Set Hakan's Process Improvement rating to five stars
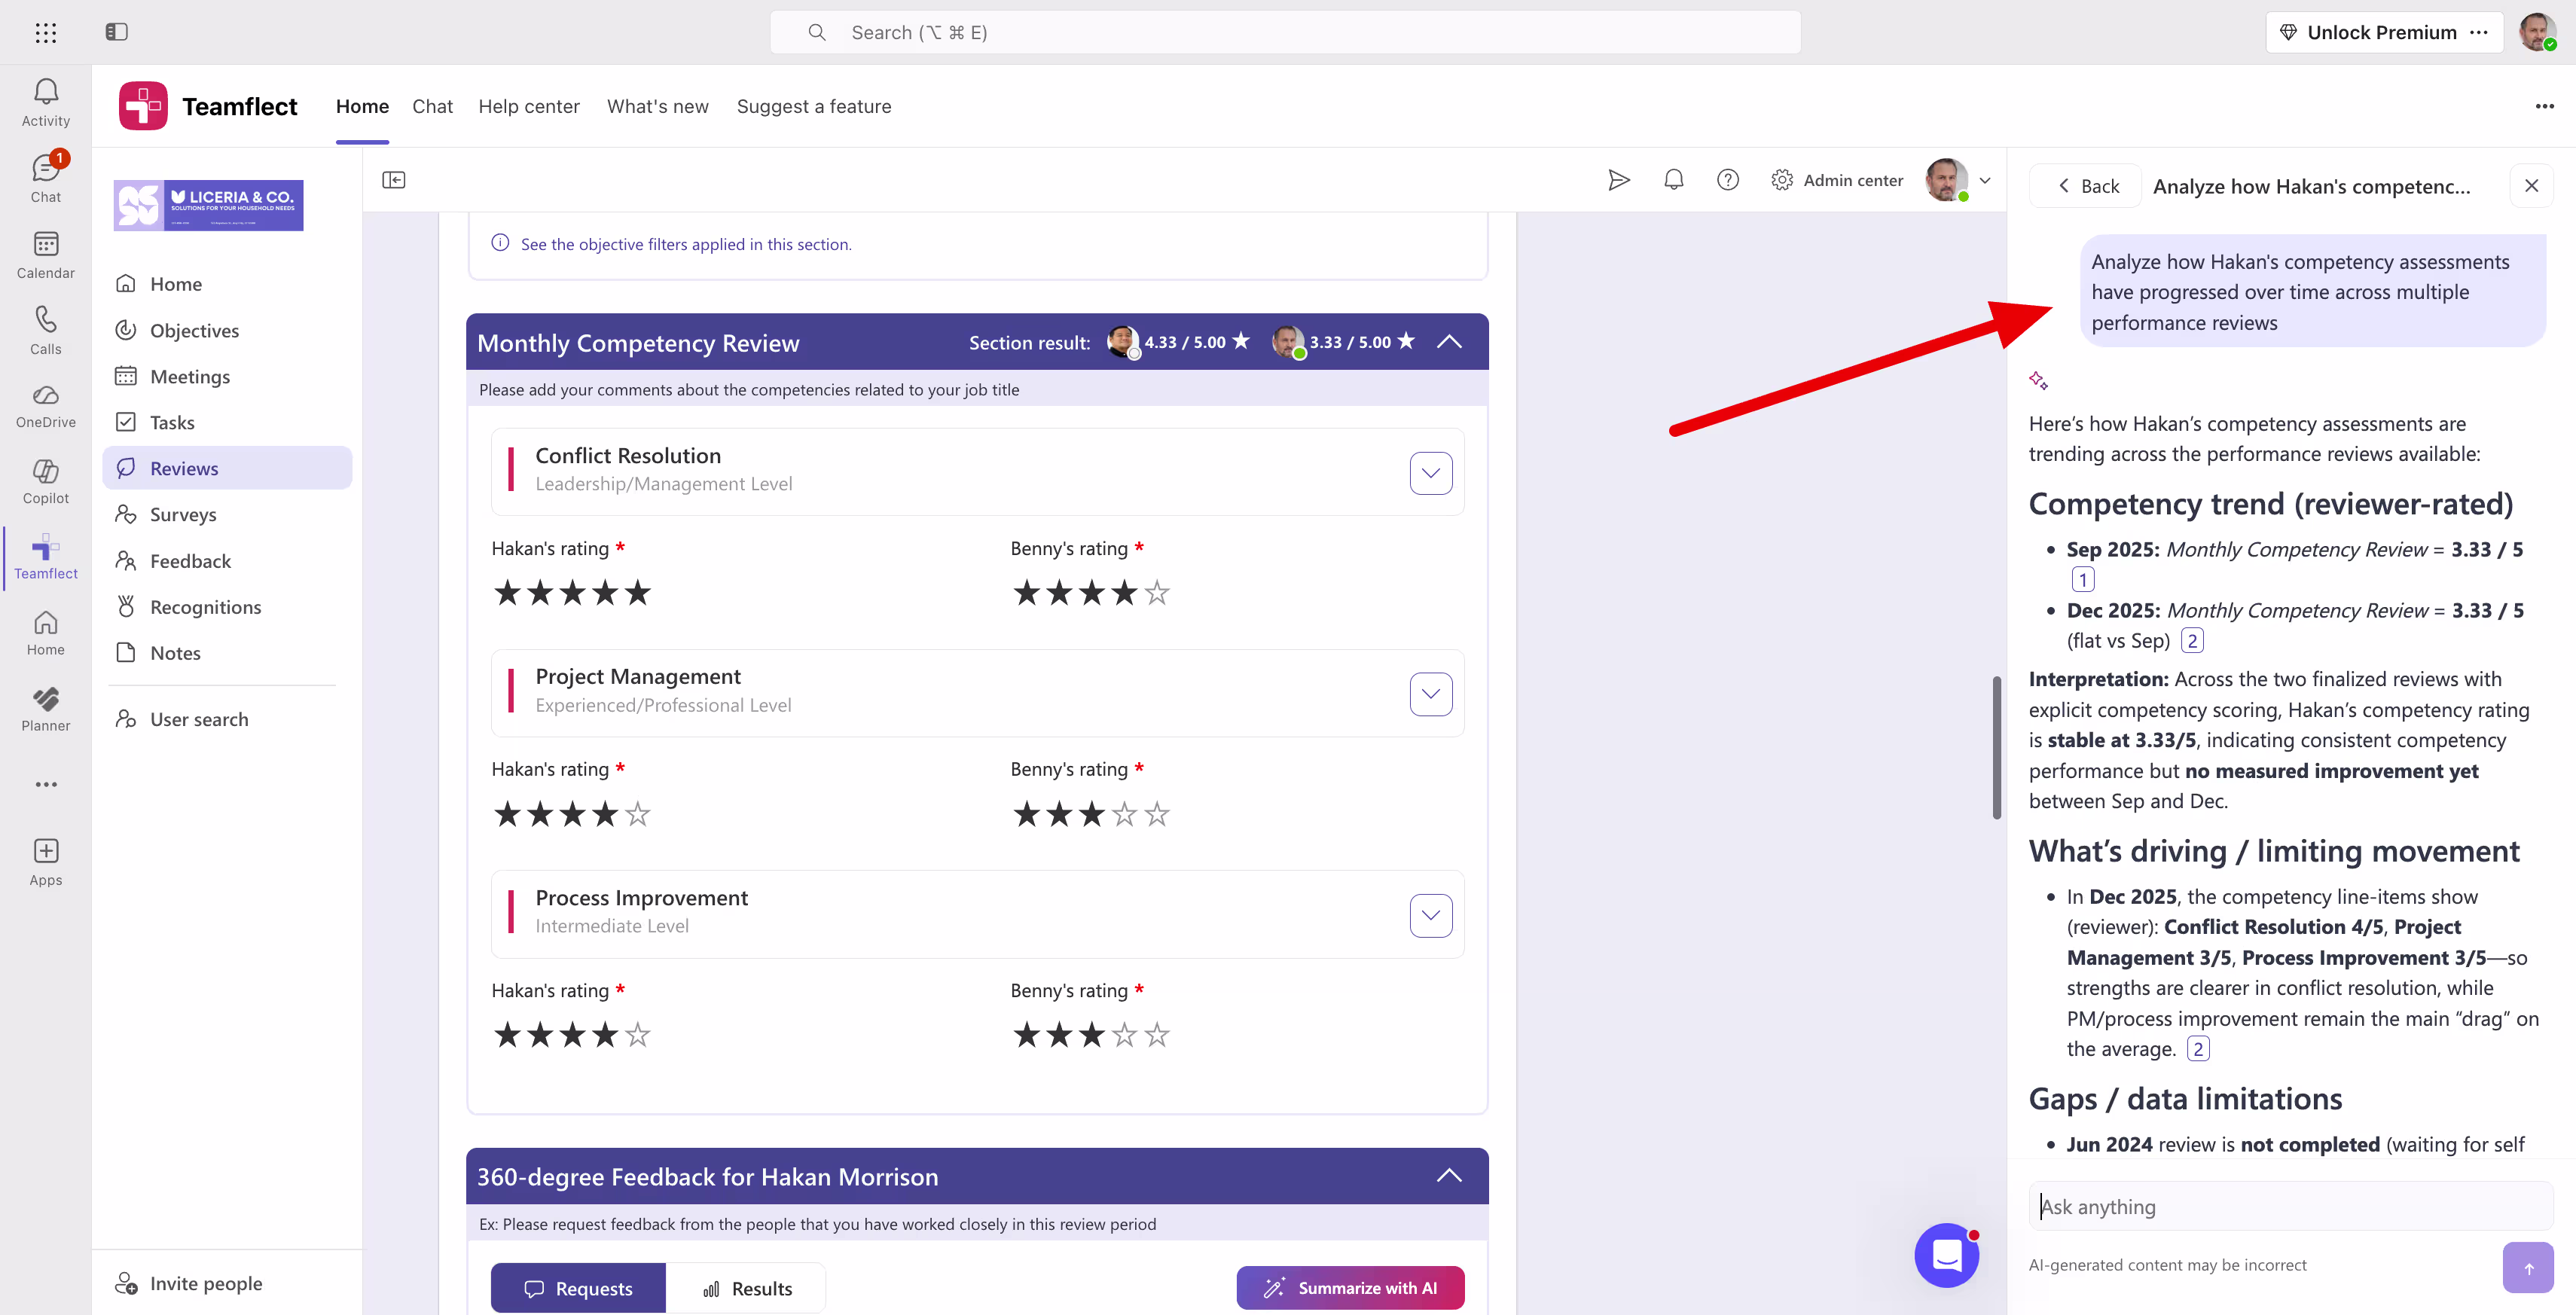 [637, 1034]
